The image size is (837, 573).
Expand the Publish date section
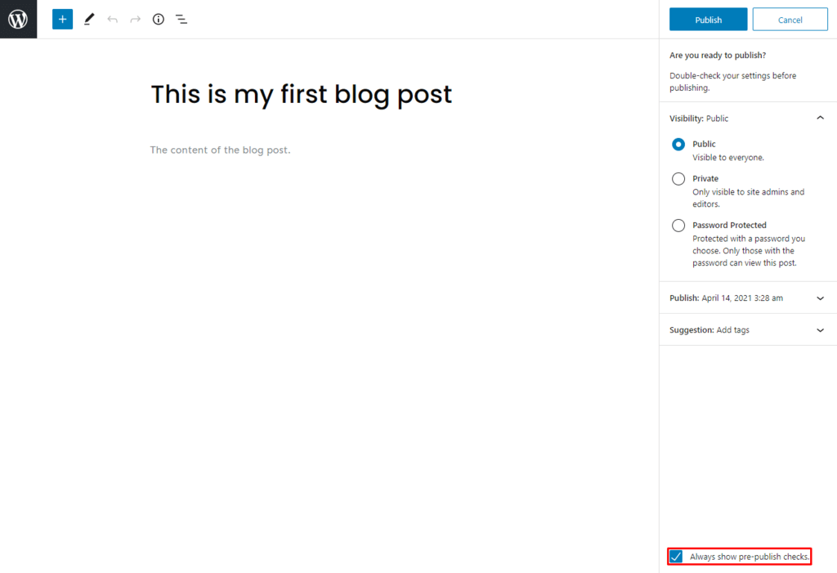coord(820,298)
